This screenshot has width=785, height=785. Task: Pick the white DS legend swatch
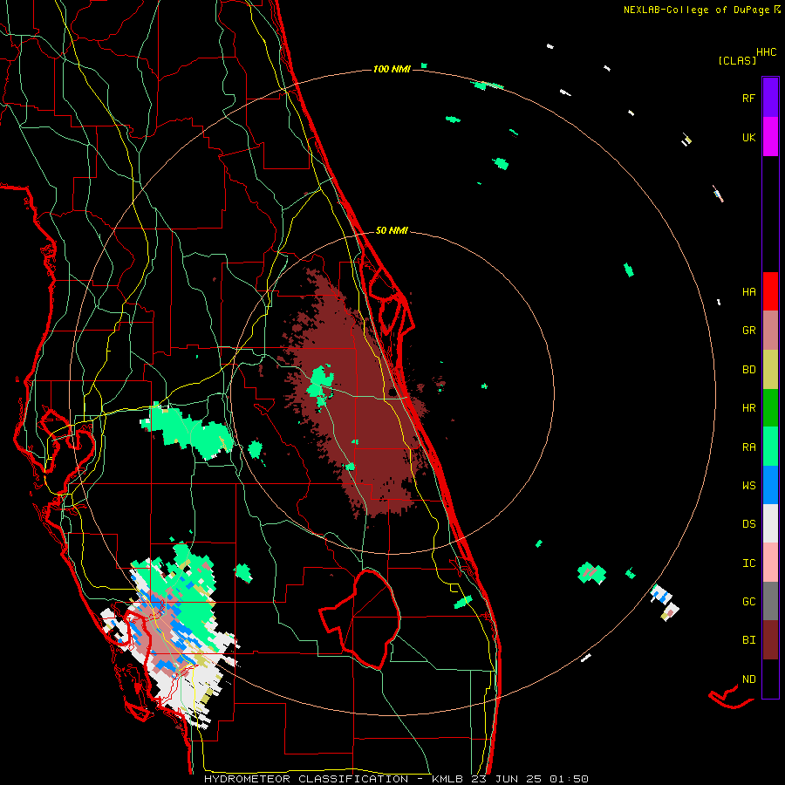pos(770,523)
